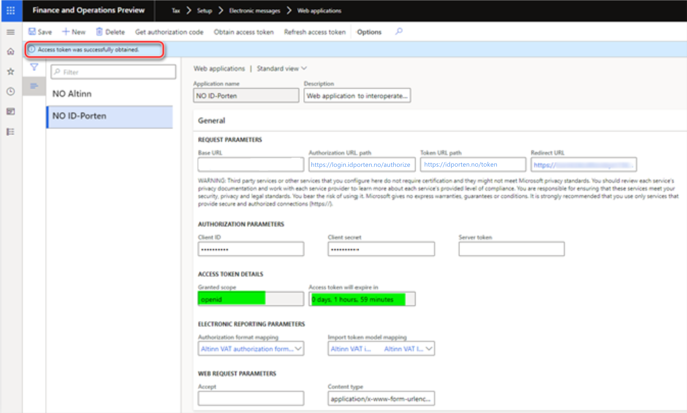The height and width of the screenshot is (413, 687).
Task: Open the toolbar search magnifier
Action: click(398, 32)
